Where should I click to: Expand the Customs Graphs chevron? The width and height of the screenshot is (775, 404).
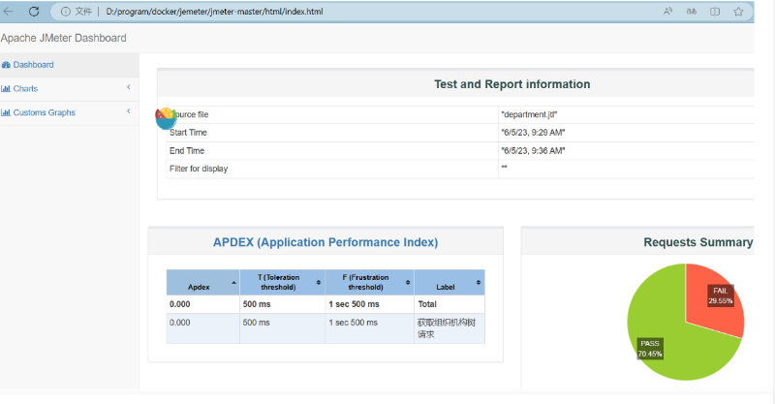tap(129, 110)
